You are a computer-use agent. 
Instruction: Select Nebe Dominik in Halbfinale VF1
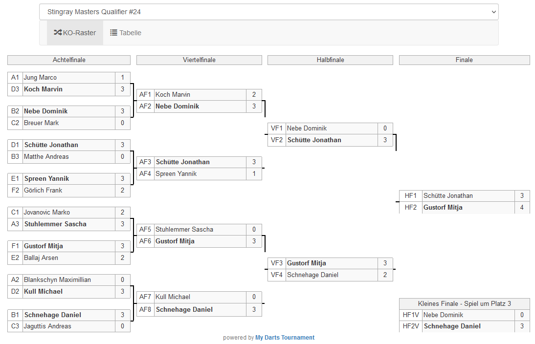point(307,129)
